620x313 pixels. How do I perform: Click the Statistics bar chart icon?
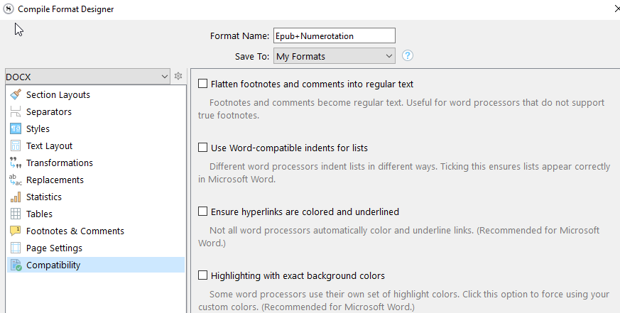(15, 197)
